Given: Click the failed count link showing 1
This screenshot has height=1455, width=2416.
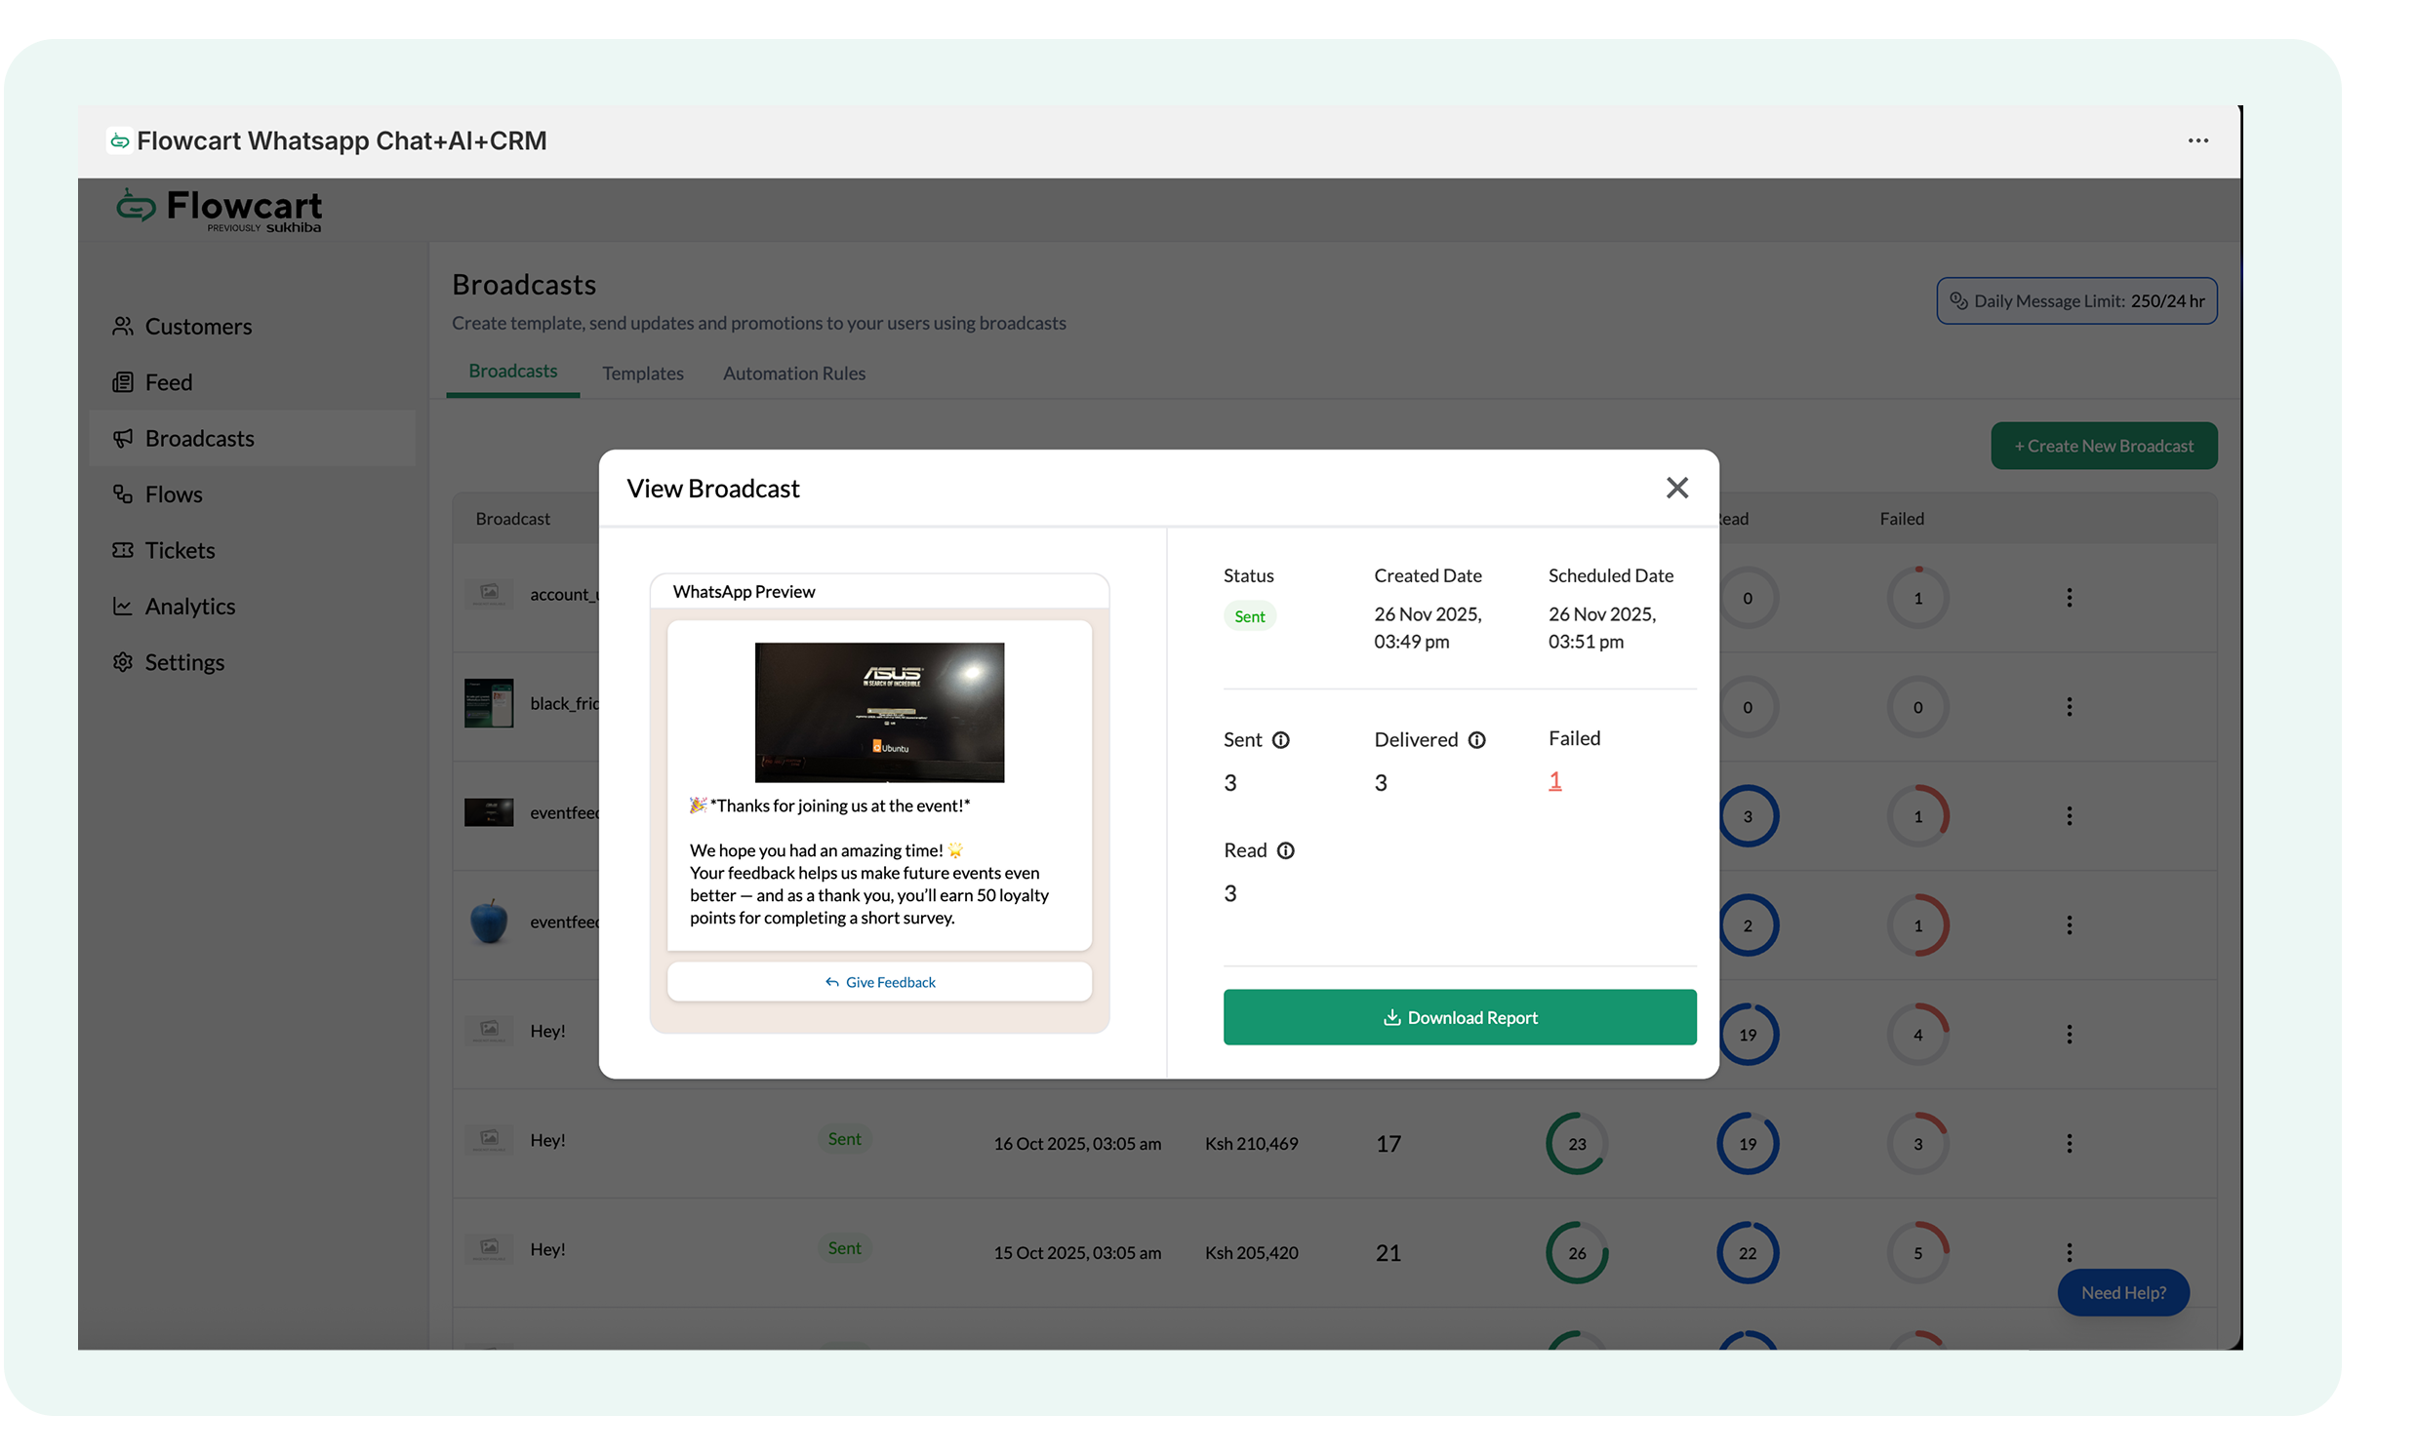Looking at the screenshot, I should point(1554,781).
